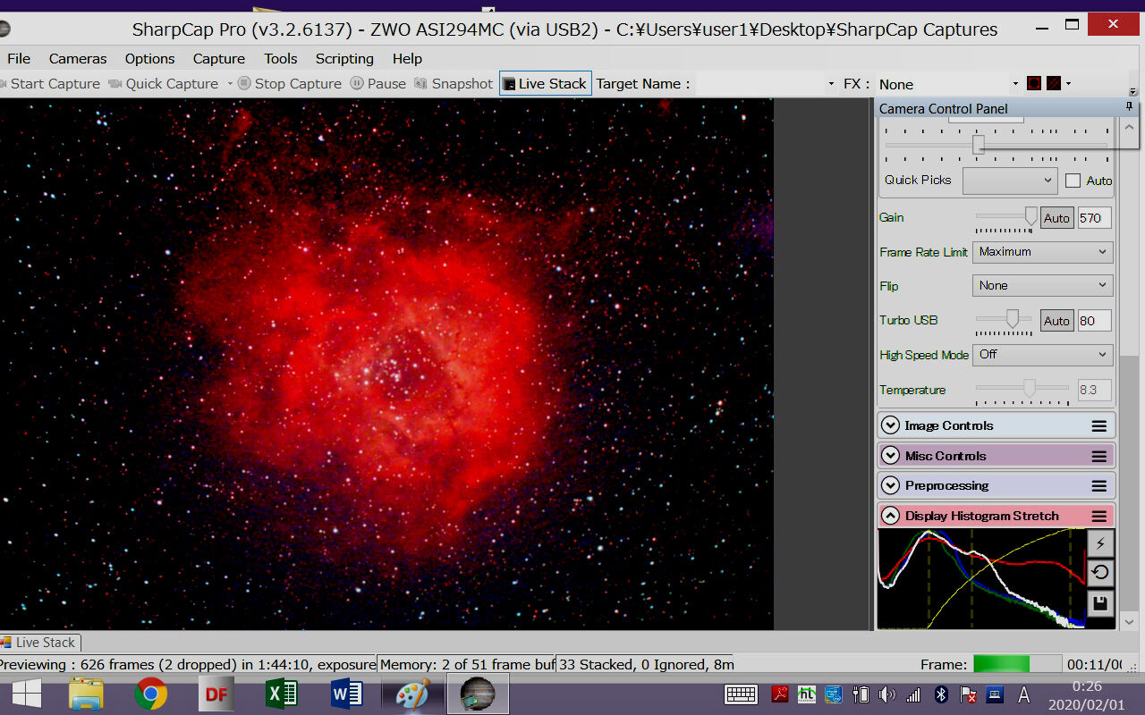
Task: Click Stop Capture in the toolbar
Action: point(290,83)
